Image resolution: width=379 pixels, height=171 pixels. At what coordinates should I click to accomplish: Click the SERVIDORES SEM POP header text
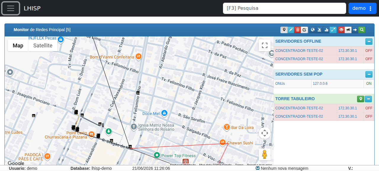click(299, 74)
